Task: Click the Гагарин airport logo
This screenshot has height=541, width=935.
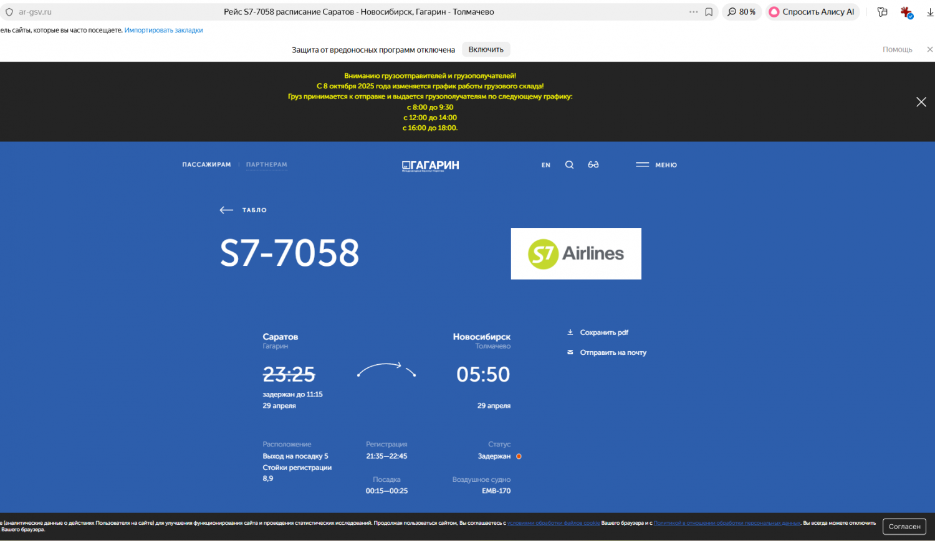Action: coord(430,166)
